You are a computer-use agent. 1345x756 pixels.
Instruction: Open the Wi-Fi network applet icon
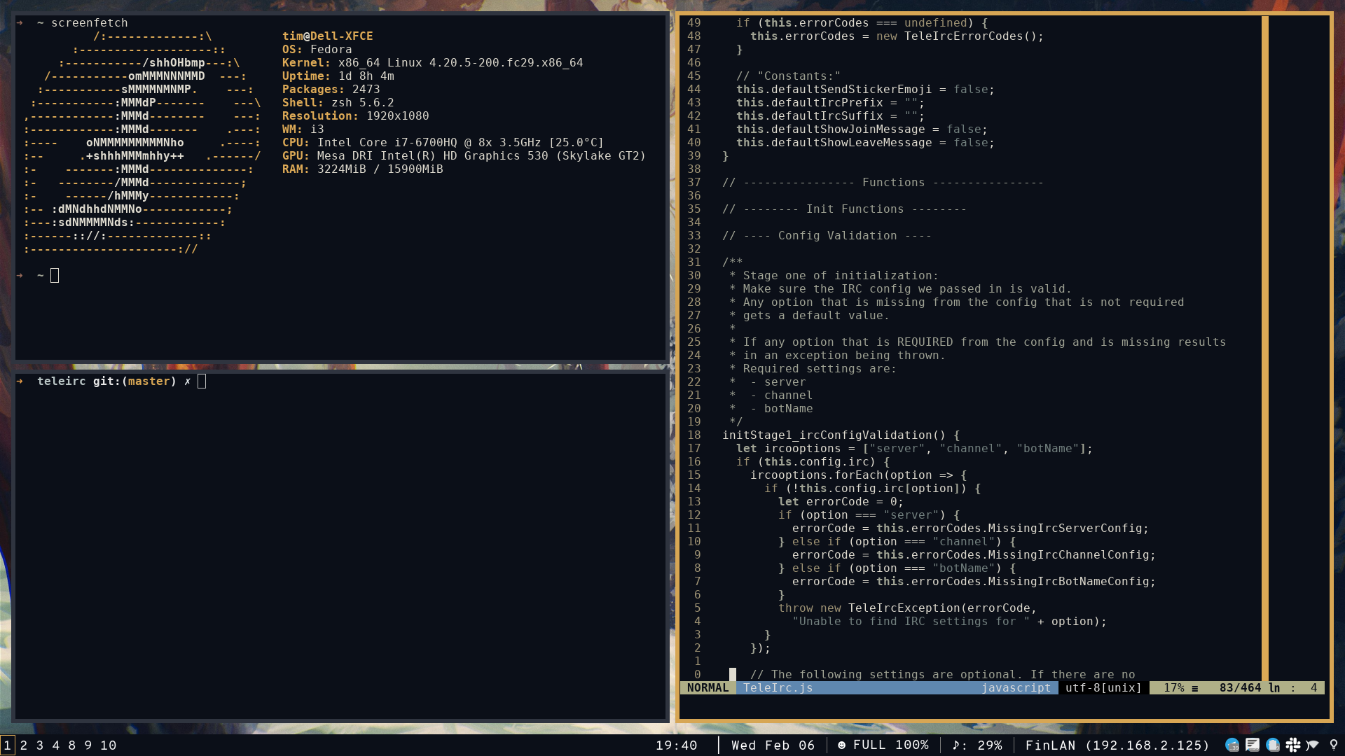click(x=1313, y=745)
